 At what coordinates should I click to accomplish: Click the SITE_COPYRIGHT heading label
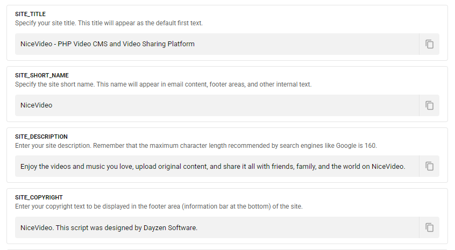click(39, 198)
